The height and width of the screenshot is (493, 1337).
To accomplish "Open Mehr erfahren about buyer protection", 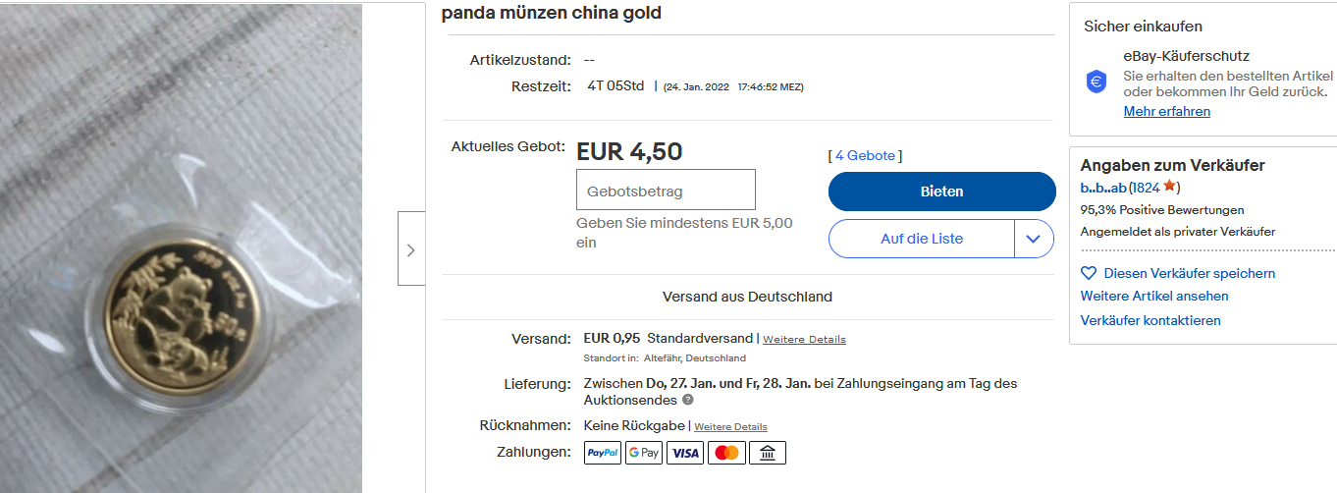I will pyautogui.click(x=1166, y=111).
